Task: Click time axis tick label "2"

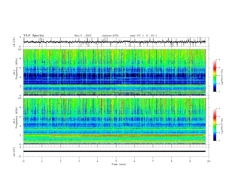Action: tap(61, 161)
